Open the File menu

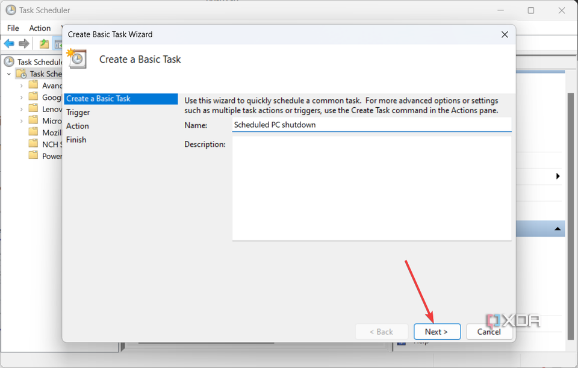tap(12, 28)
